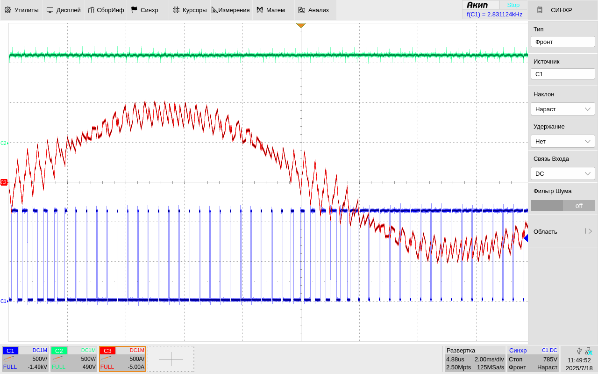598x374 pixels.
Task: Toggle the Фильтр Шума noise filter switch
Action: tap(562, 206)
